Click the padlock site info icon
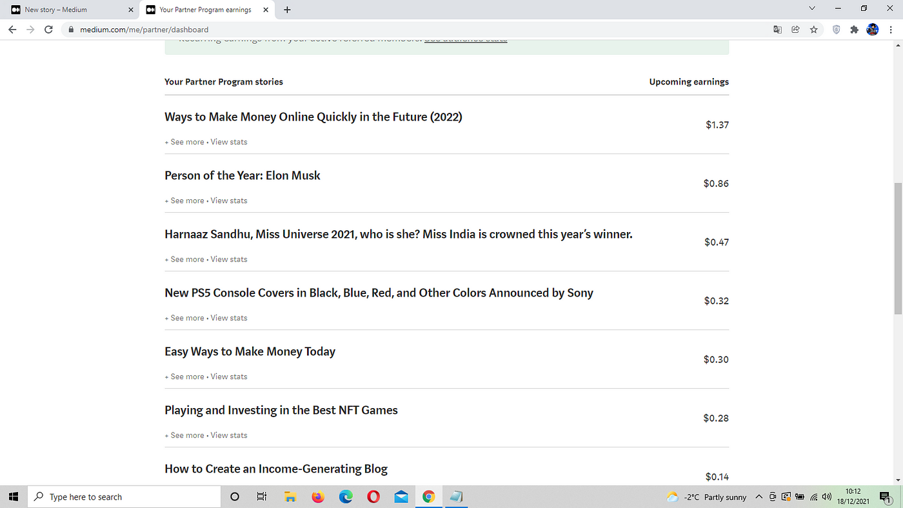 (x=70, y=30)
